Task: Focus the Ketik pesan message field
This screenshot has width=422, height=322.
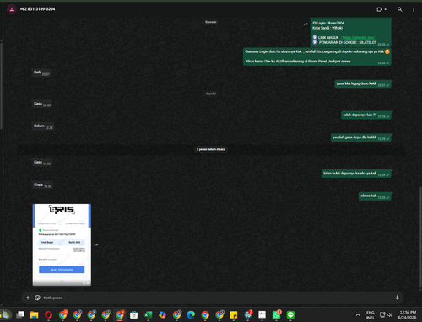Action: pyautogui.click(x=217, y=298)
